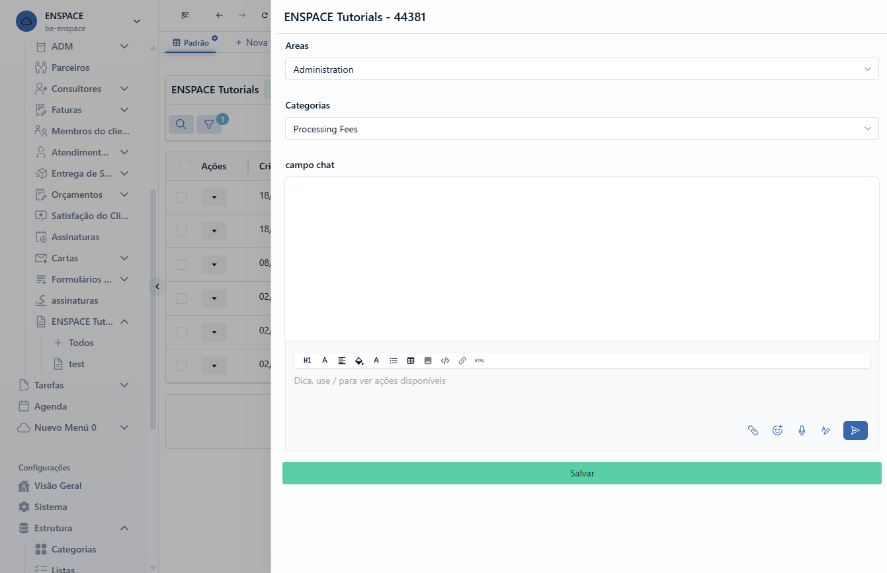Open the Sistema settings item
This screenshot has height=573, width=887.
(x=51, y=507)
